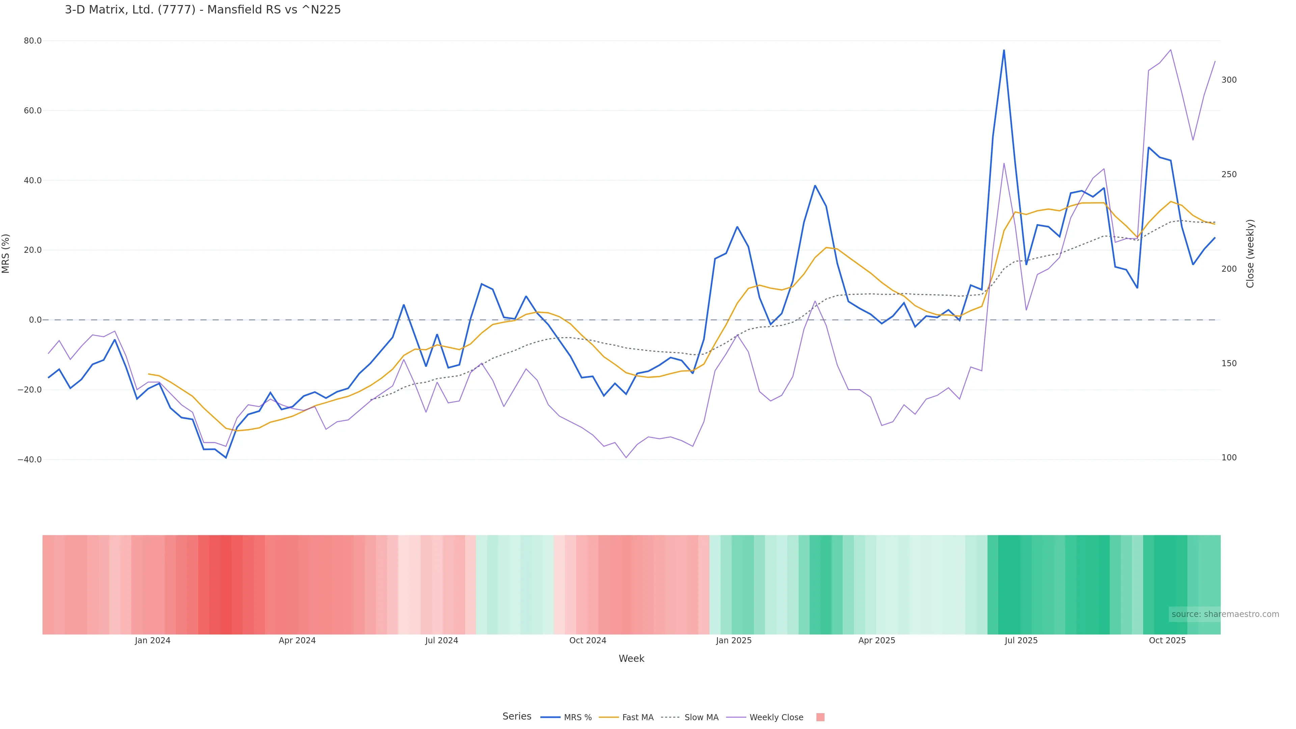Click the pink heatmap legend swatch
Screen dimensions: 1296x729
tap(820, 718)
